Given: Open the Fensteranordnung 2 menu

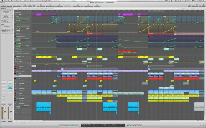Looking at the screenshot, I should click(x=41, y=1).
